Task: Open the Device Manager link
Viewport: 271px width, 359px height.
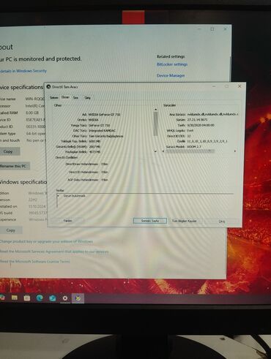Action: 171,75
